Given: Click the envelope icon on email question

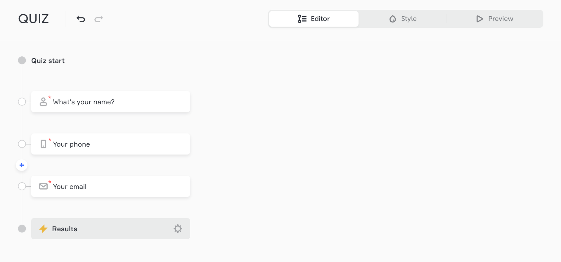Looking at the screenshot, I should tap(43, 186).
